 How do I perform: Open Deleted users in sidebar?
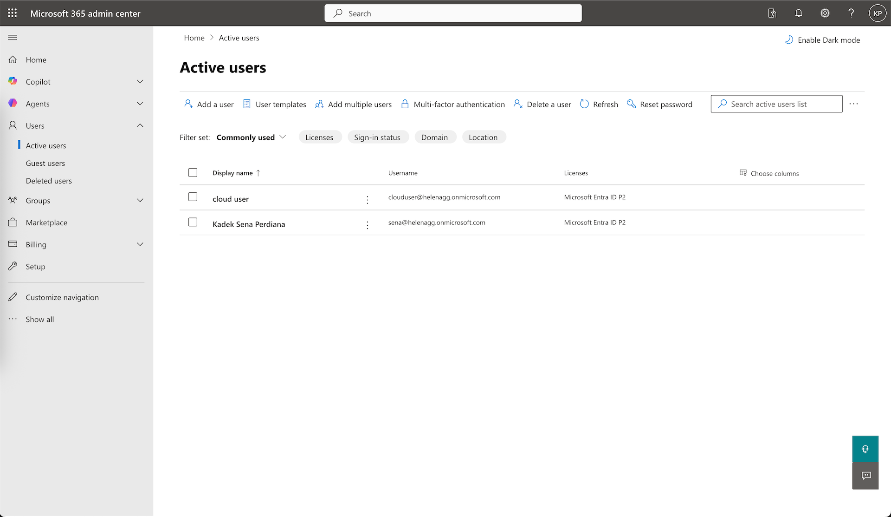pos(49,181)
